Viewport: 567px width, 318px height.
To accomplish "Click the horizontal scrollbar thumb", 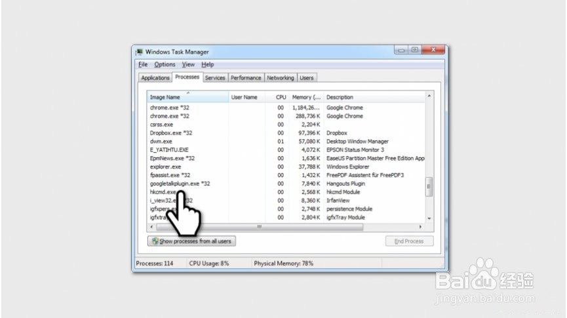I will tap(260, 227).
